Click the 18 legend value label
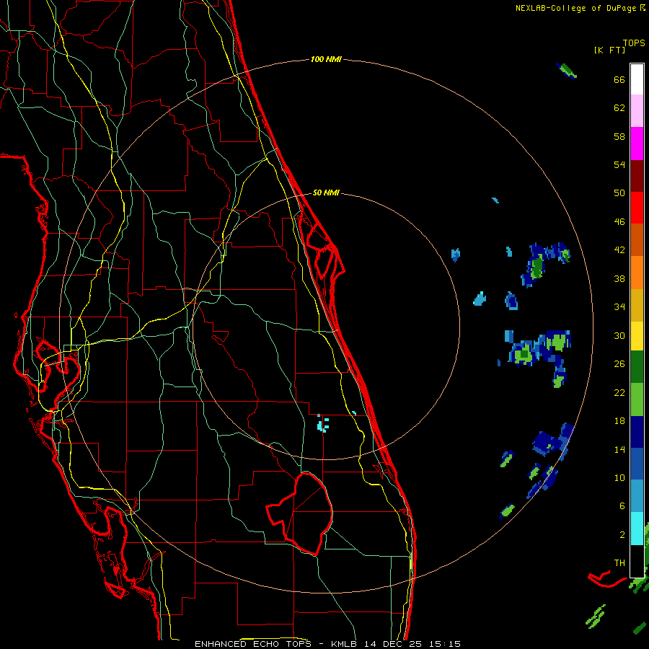 [619, 421]
